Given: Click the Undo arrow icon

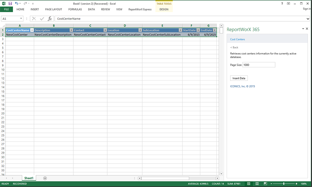Looking at the screenshot, I should (x=16, y=3).
